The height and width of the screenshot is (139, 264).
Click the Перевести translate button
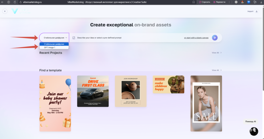pos(219,2)
